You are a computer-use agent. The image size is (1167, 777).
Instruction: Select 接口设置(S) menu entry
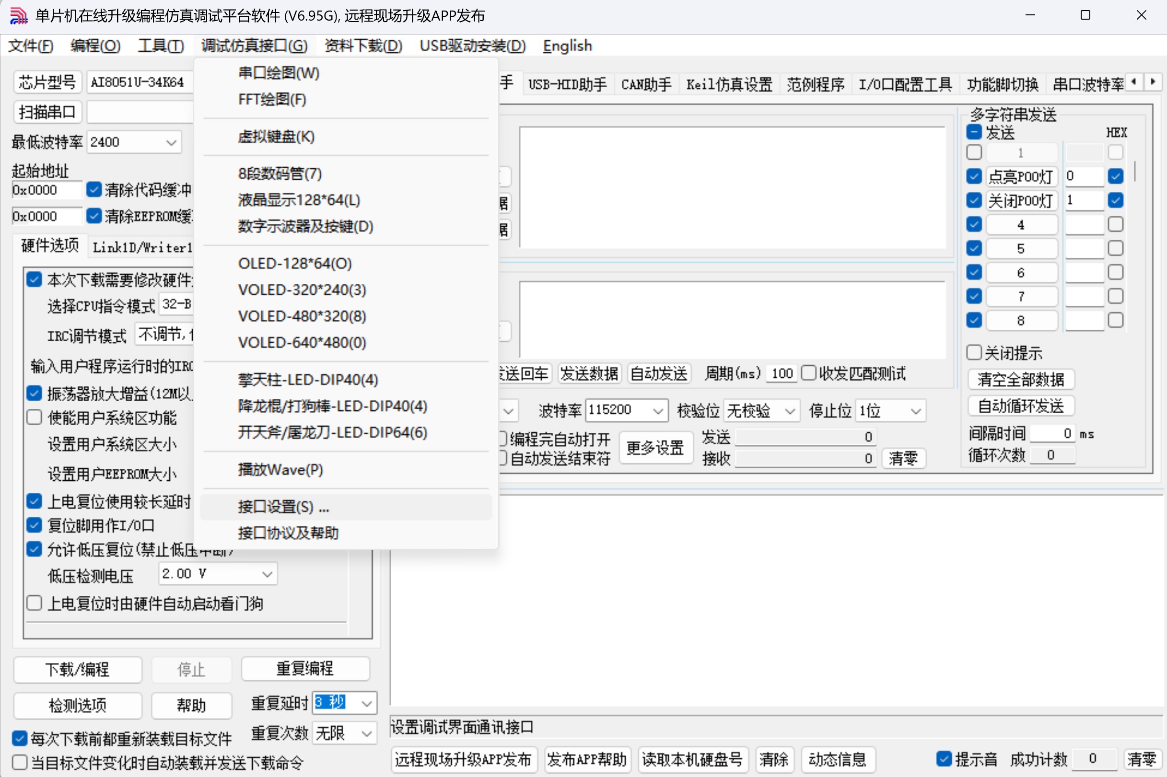pos(283,507)
